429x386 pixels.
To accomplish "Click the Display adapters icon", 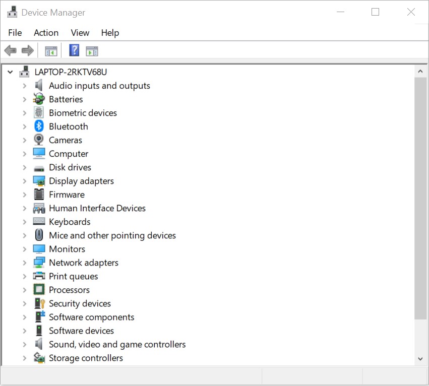I will 39,180.
